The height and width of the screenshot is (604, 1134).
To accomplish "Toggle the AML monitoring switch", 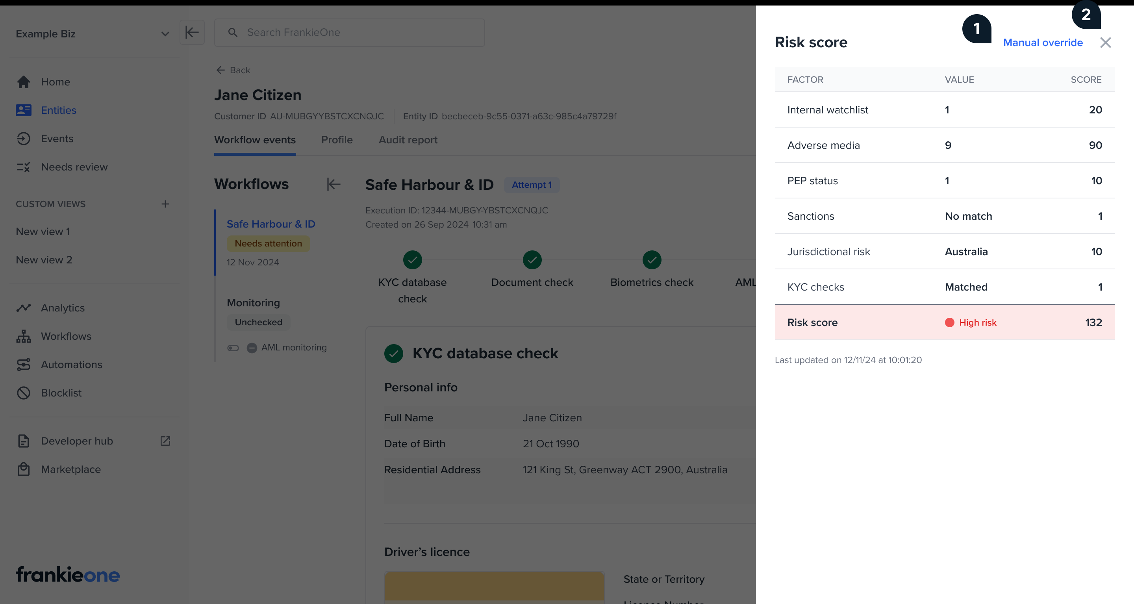I will (x=233, y=348).
